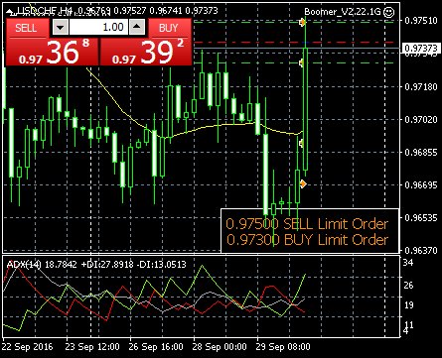
Task: Click the 29 Sep 08:00 time label
Action: coord(284,347)
